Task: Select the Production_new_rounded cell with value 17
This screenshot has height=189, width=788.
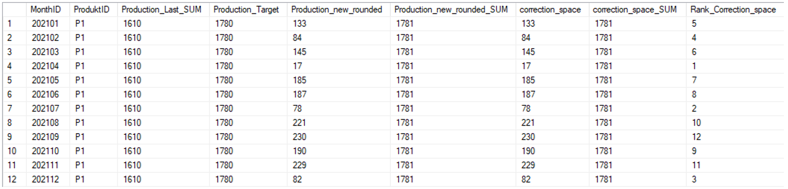Action: click(x=339, y=66)
